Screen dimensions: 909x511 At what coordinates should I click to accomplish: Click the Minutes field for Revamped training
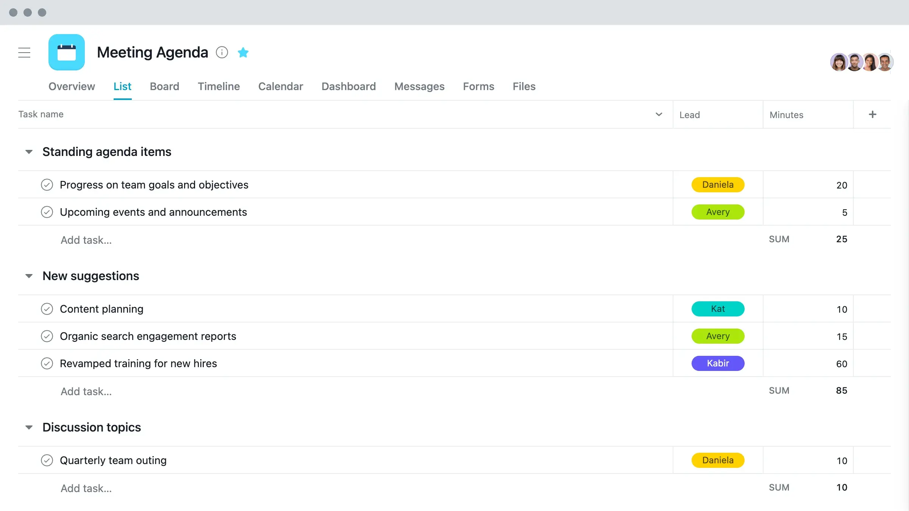click(x=809, y=363)
